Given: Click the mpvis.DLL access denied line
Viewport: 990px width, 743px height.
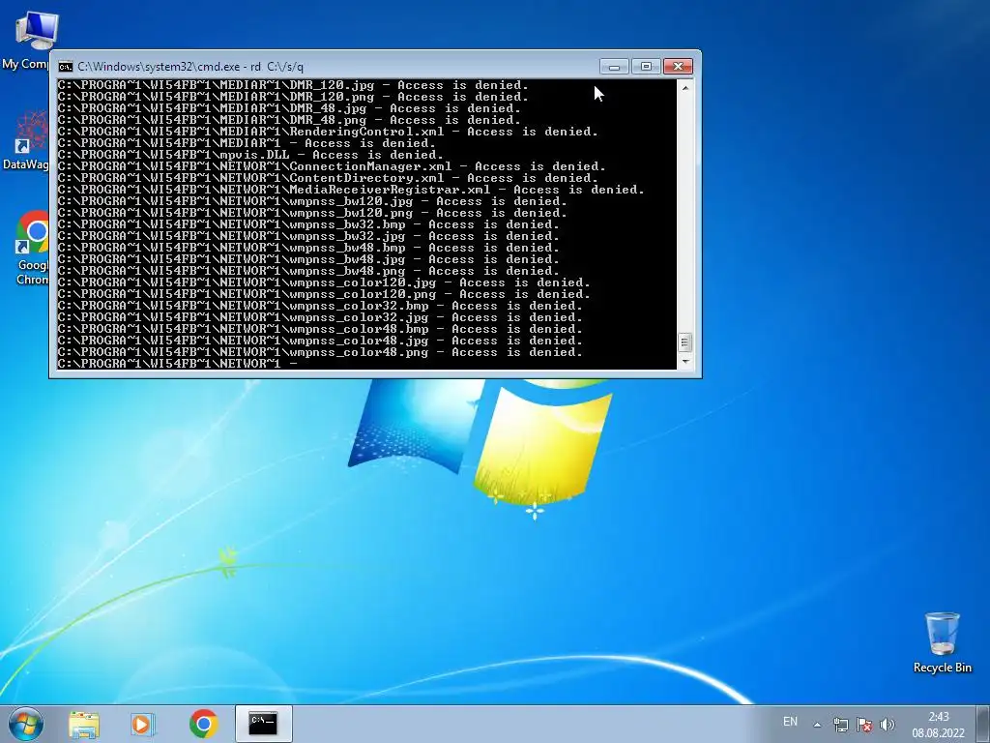Looking at the screenshot, I should pos(250,155).
